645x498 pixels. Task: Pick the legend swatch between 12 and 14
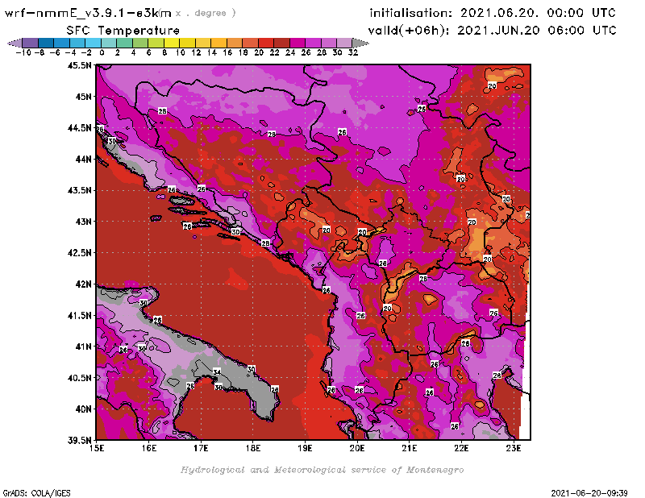[203, 43]
